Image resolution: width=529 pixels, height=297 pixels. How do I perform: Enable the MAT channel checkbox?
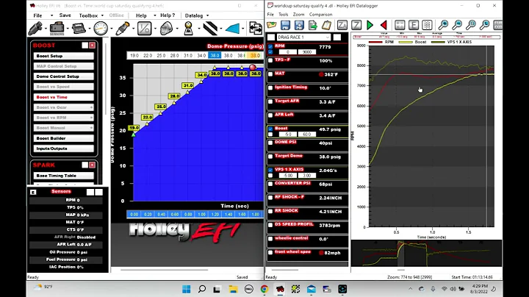pyautogui.click(x=270, y=74)
